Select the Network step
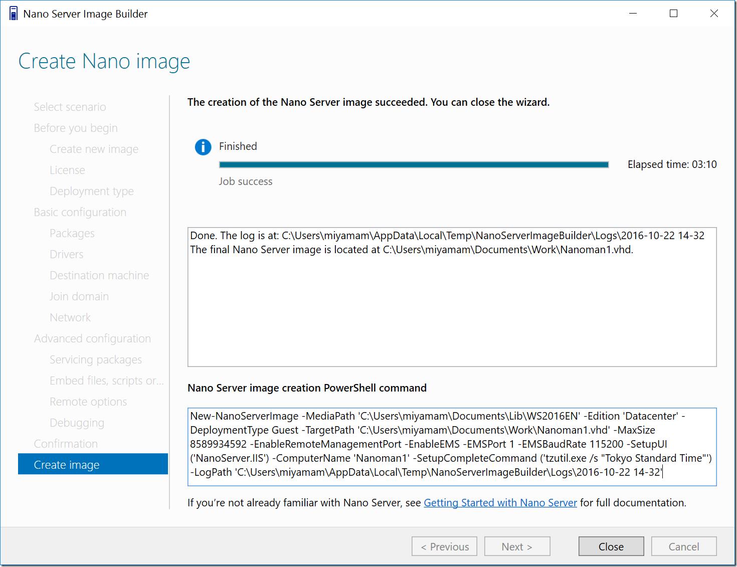This screenshot has width=737, height=567. [70, 317]
